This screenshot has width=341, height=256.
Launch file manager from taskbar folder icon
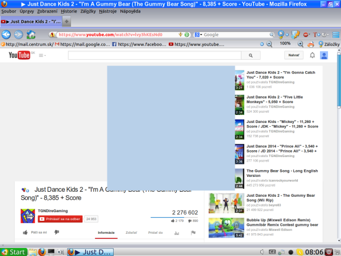[x=33, y=252]
